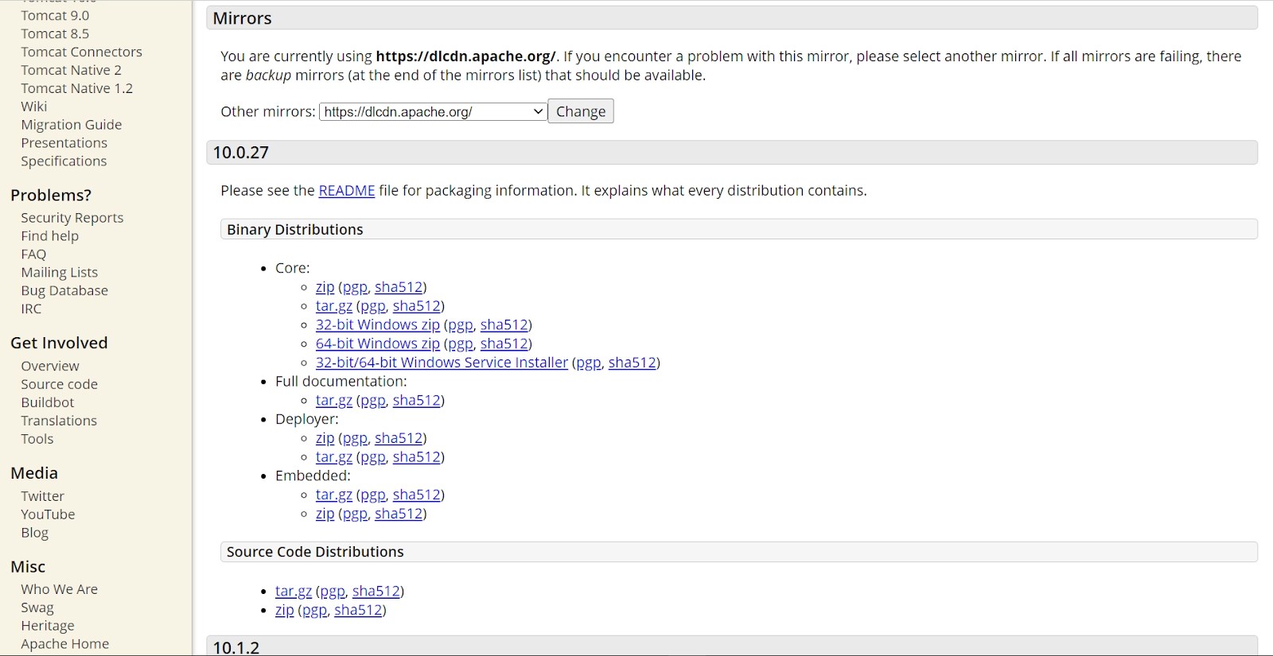The width and height of the screenshot is (1273, 656).
Task: Open sha512 for 64-bit Windows zip
Action: (504, 344)
